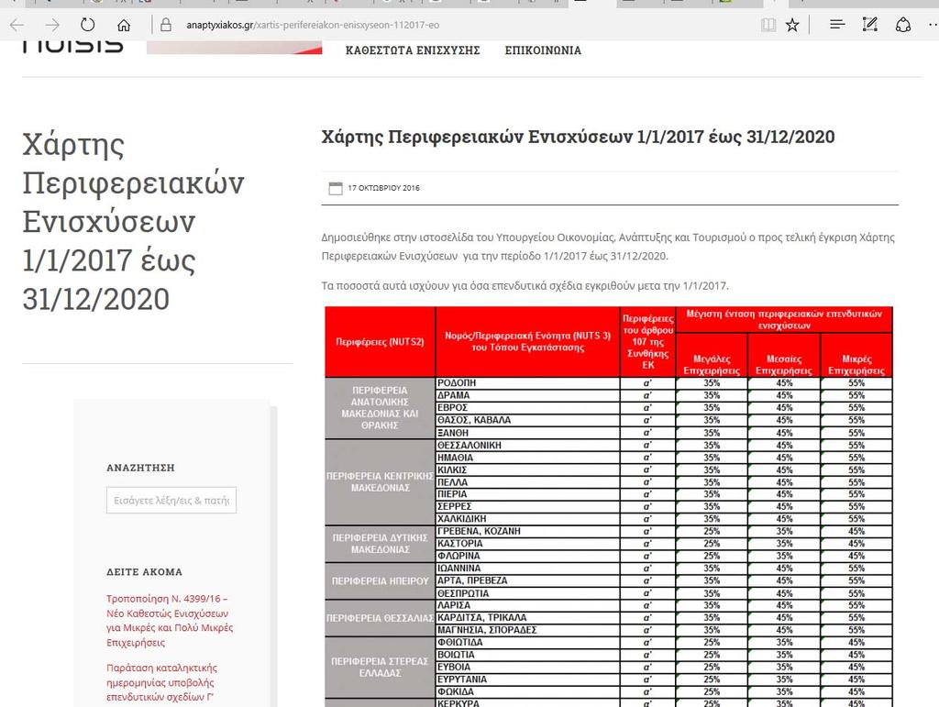Screen dimensions: 939x707
Task: Click the padlock site security icon
Action: [x=166, y=25]
